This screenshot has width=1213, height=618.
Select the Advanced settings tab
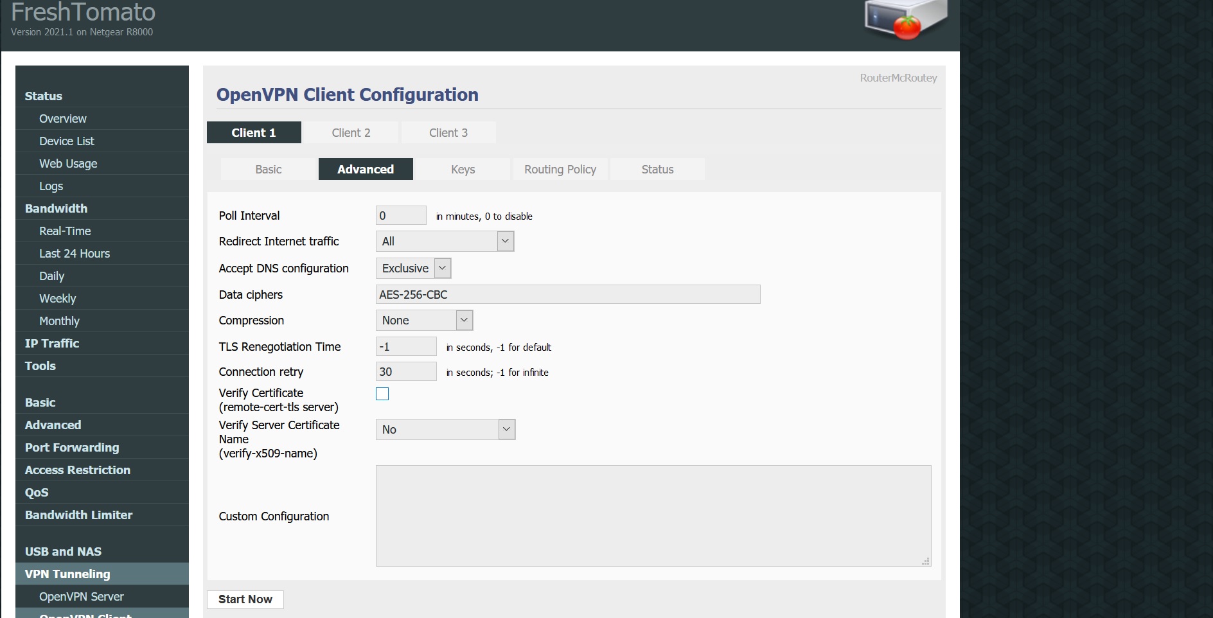366,169
